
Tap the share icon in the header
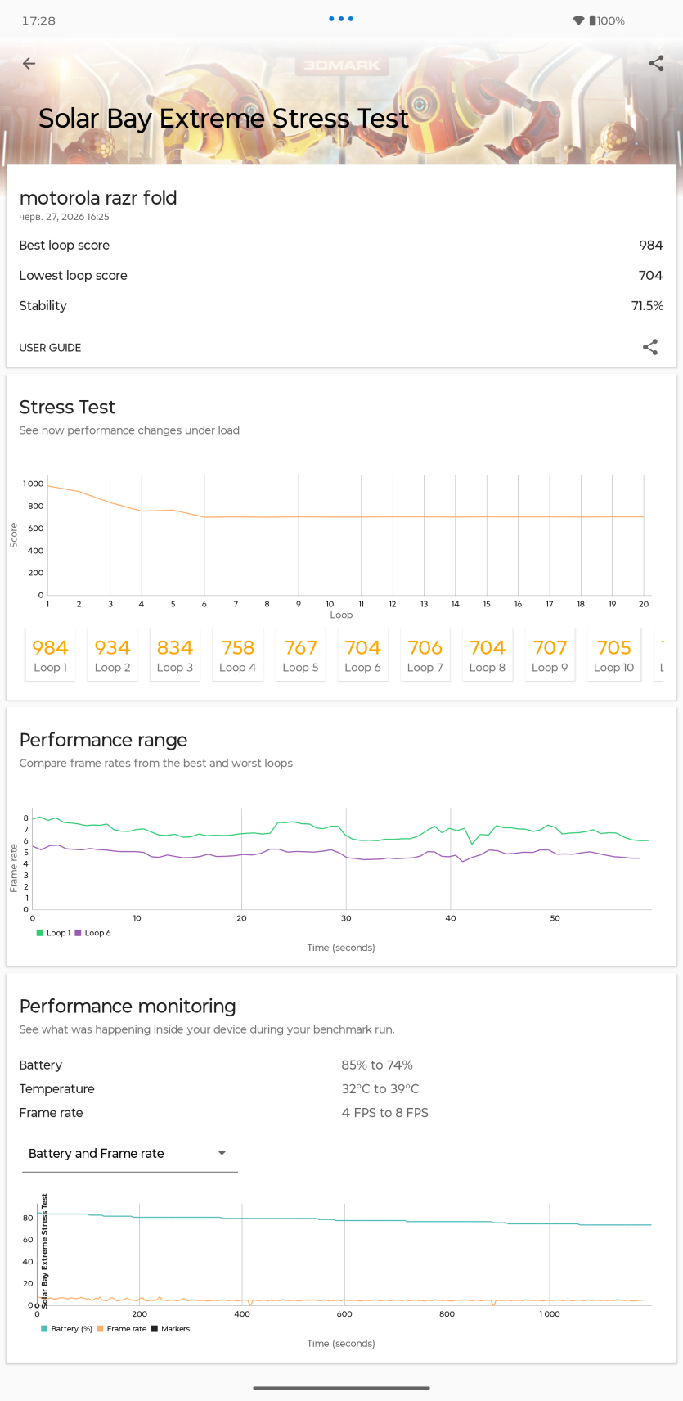(x=656, y=63)
